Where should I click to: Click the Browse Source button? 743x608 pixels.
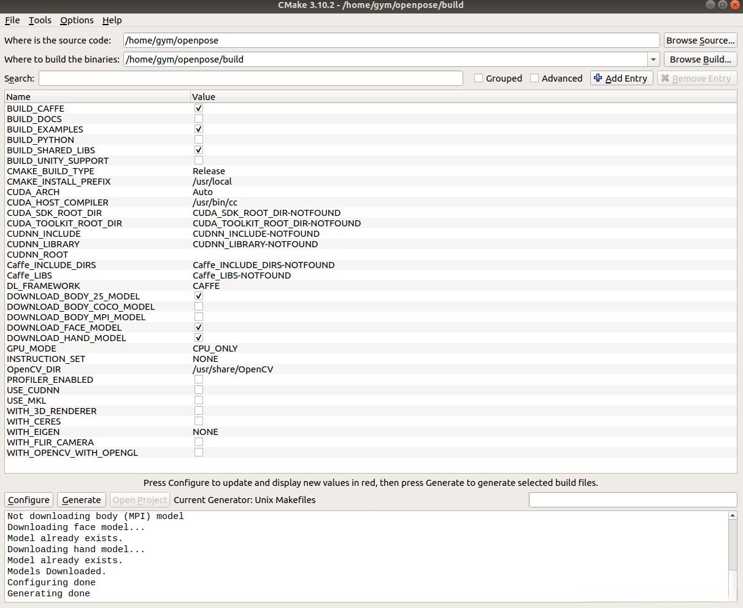(701, 40)
